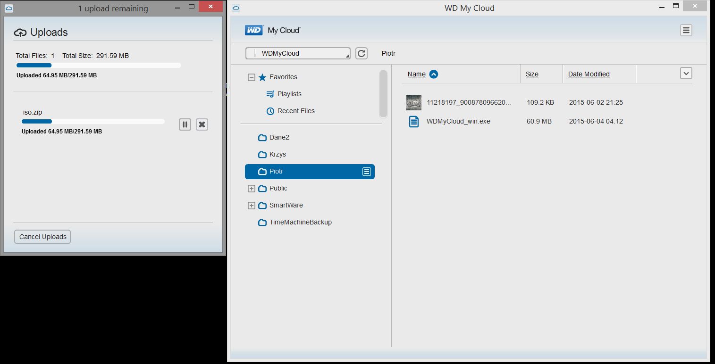
Task: Click the iso.zip file name
Action: pyautogui.click(x=33, y=112)
